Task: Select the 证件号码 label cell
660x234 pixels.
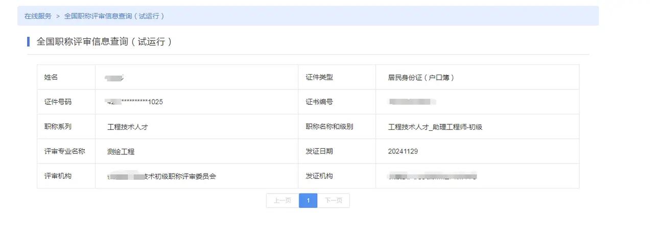Action: click(66, 102)
